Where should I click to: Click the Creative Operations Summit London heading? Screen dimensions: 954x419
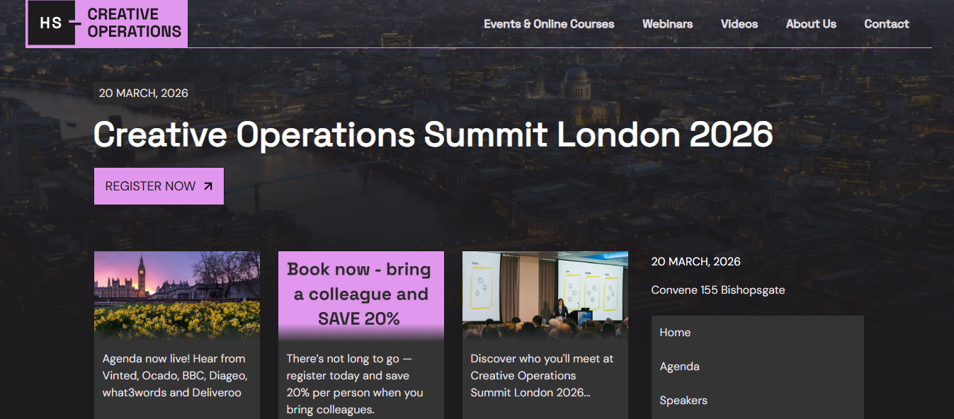433,134
